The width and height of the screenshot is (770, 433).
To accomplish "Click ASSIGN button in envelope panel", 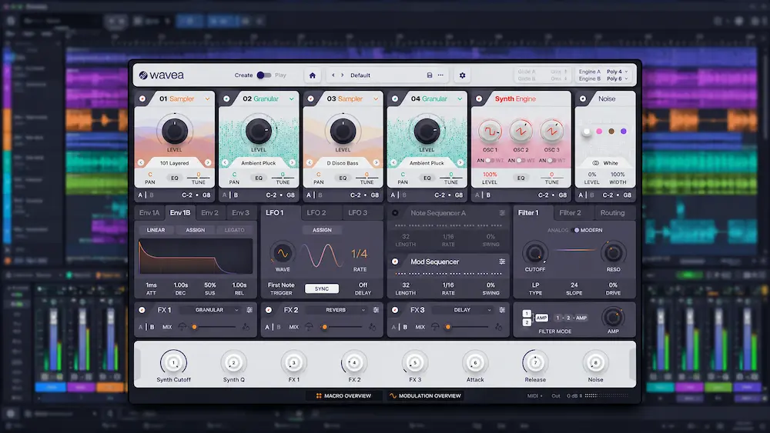I will tap(196, 230).
